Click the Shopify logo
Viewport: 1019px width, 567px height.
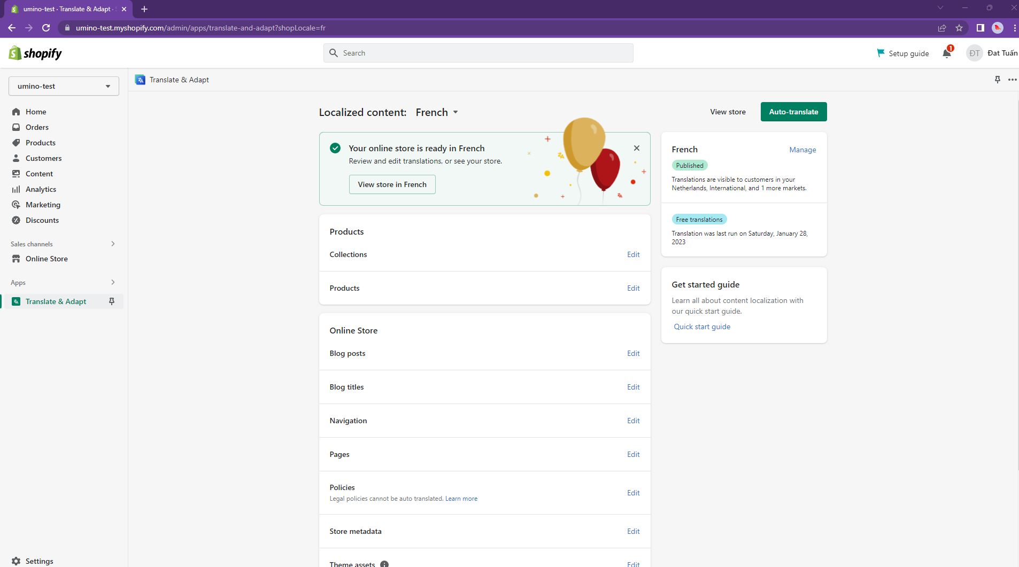tap(35, 53)
